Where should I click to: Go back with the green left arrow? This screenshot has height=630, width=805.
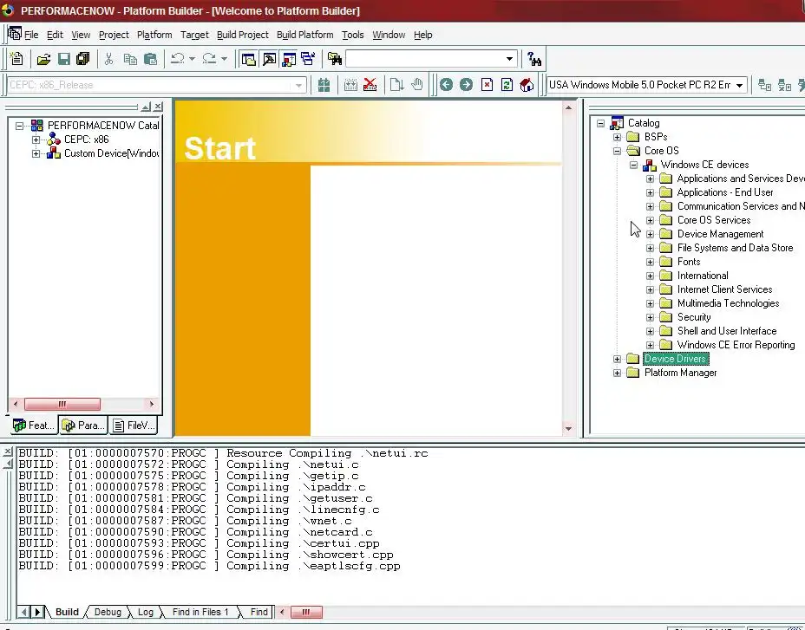pos(446,85)
